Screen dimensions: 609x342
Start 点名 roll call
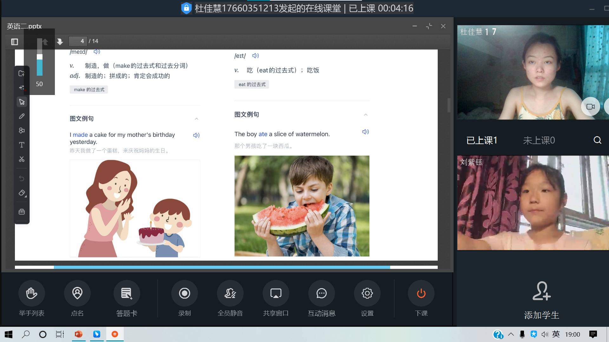coord(77,299)
